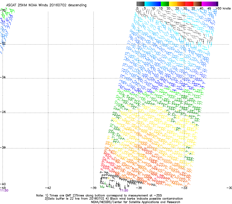Screen dimensions: 232x204
Task: Click the cyan 5–10 knots legend segment
Action: 149,4
